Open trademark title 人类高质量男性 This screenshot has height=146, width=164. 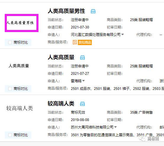(x=66, y=11)
